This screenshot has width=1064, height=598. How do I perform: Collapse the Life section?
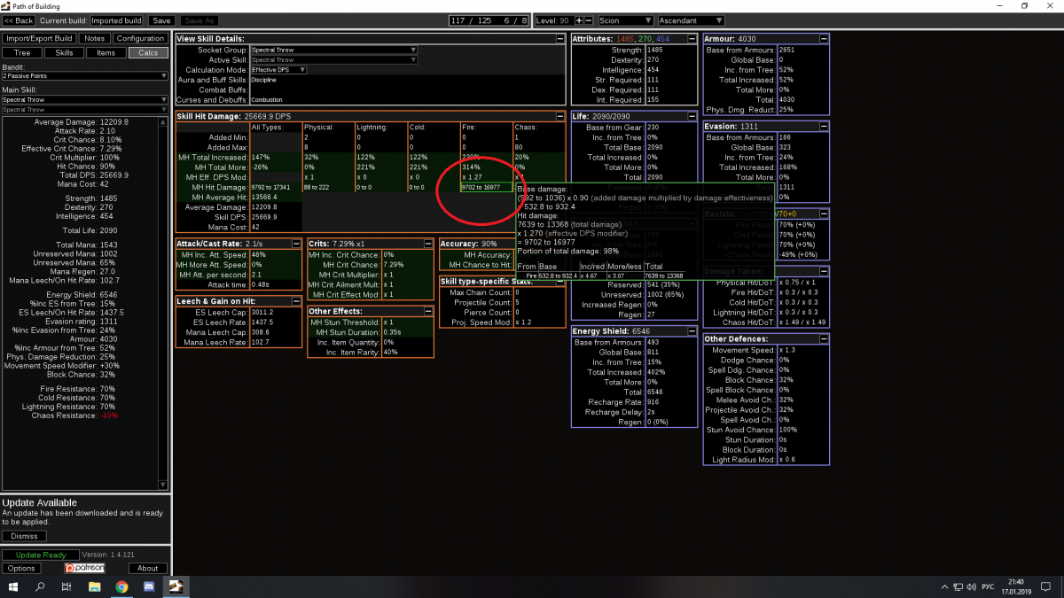pyautogui.click(x=692, y=116)
